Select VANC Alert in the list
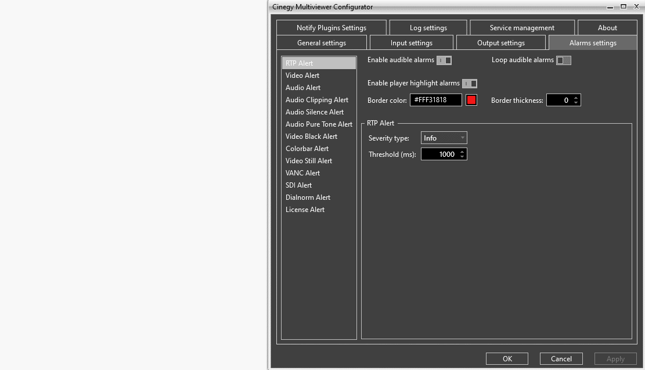 tap(319, 173)
